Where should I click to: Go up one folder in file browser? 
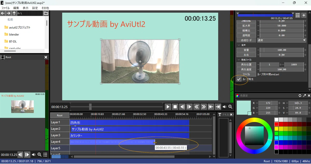click(14, 13)
